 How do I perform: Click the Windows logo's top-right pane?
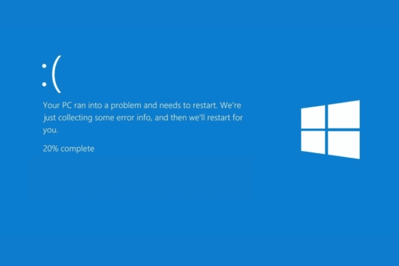pos(344,114)
